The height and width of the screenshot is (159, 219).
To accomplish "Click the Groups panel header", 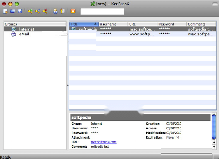I will (35, 24).
